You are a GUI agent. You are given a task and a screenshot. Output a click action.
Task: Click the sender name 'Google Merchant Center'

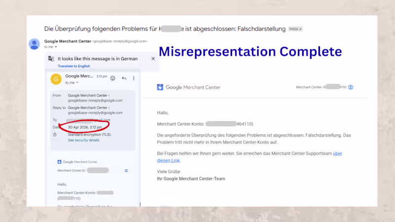tap(68, 41)
